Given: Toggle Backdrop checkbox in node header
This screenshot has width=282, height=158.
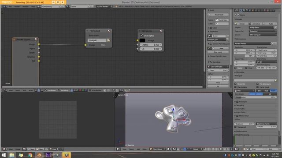Looking at the screenshot, I should [59, 90].
